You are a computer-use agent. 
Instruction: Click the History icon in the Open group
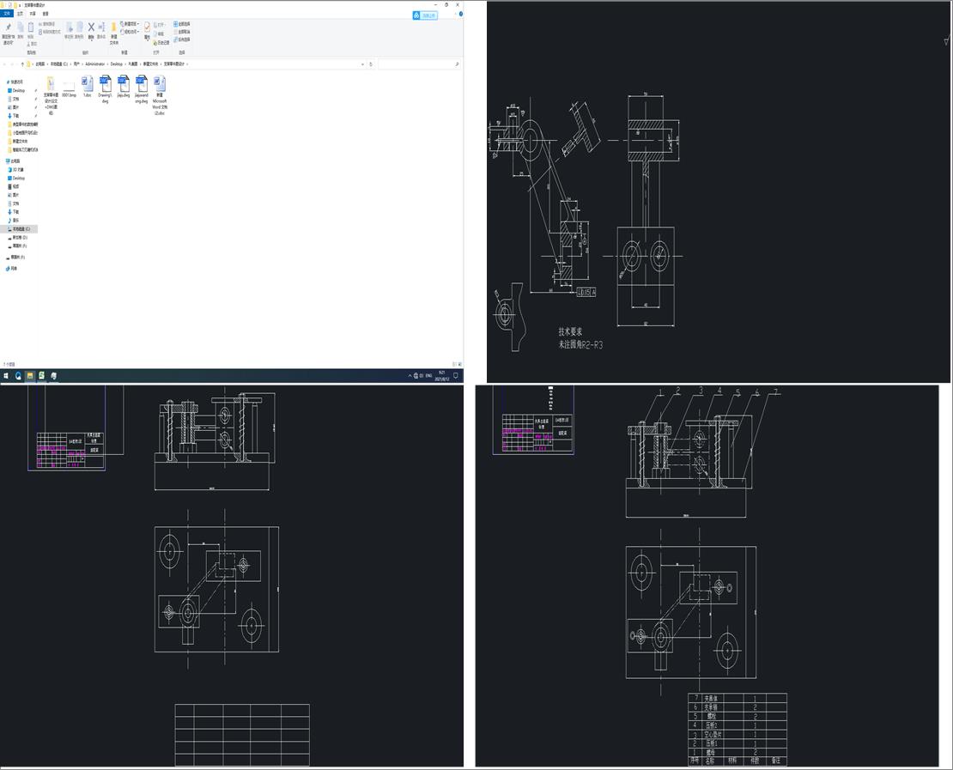tap(162, 43)
